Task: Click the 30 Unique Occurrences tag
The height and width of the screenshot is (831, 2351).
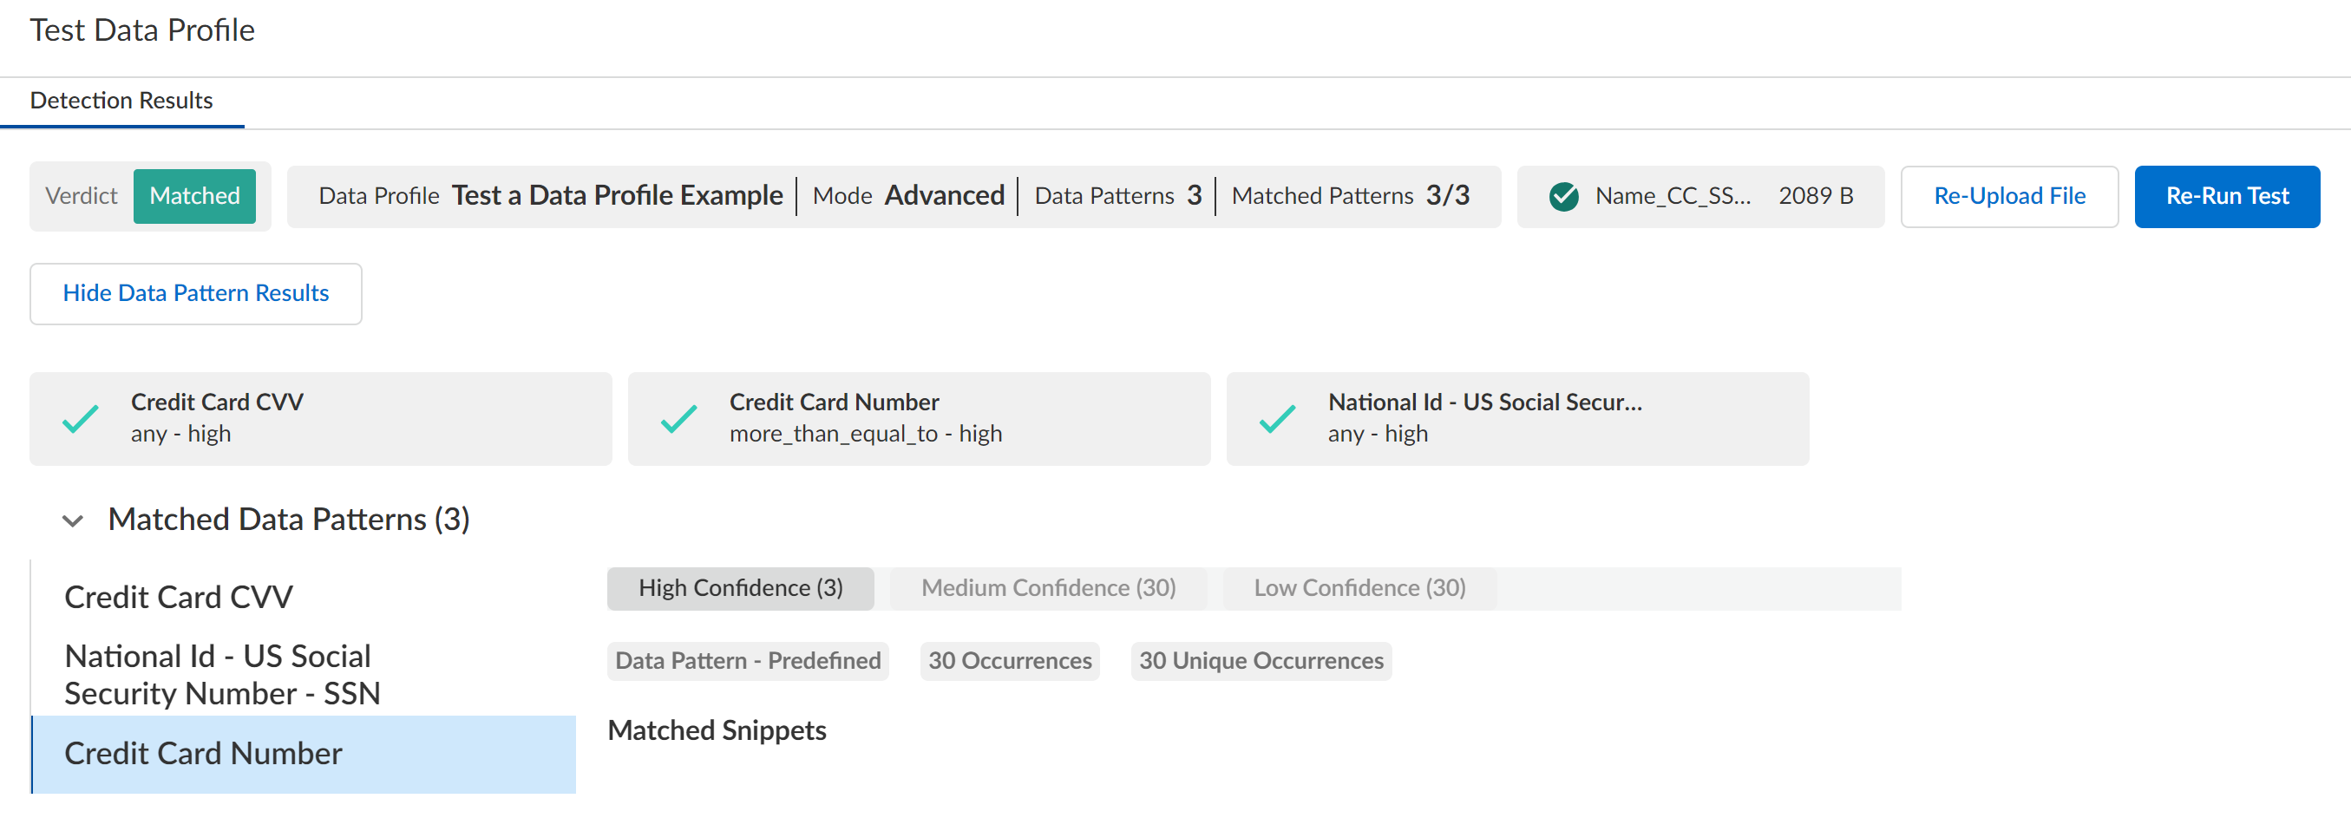Action: pyautogui.click(x=1261, y=661)
